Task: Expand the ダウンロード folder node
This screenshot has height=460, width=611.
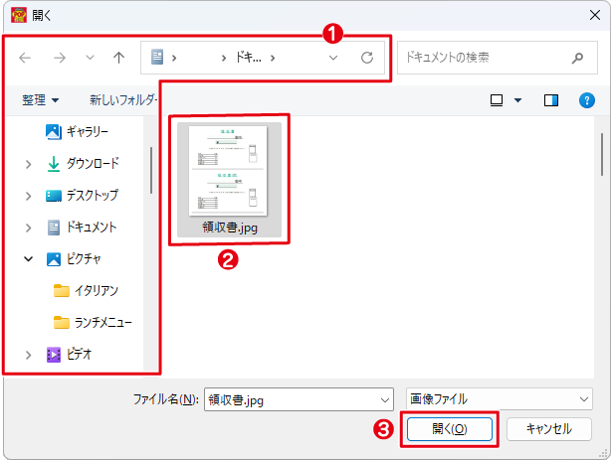Action: pyautogui.click(x=29, y=164)
